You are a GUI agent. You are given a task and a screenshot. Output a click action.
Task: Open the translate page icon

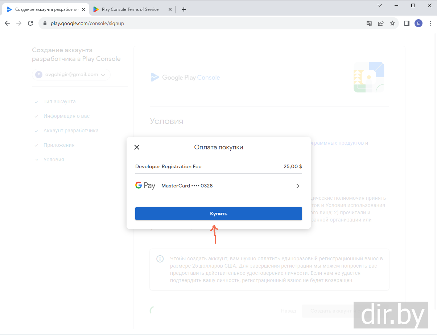pyautogui.click(x=369, y=23)
